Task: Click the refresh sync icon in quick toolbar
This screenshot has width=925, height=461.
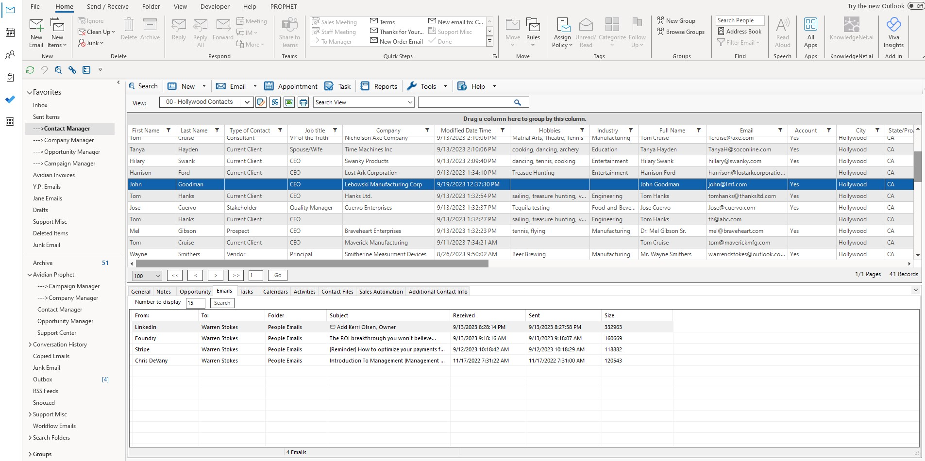Action: (x=30, y=70)
